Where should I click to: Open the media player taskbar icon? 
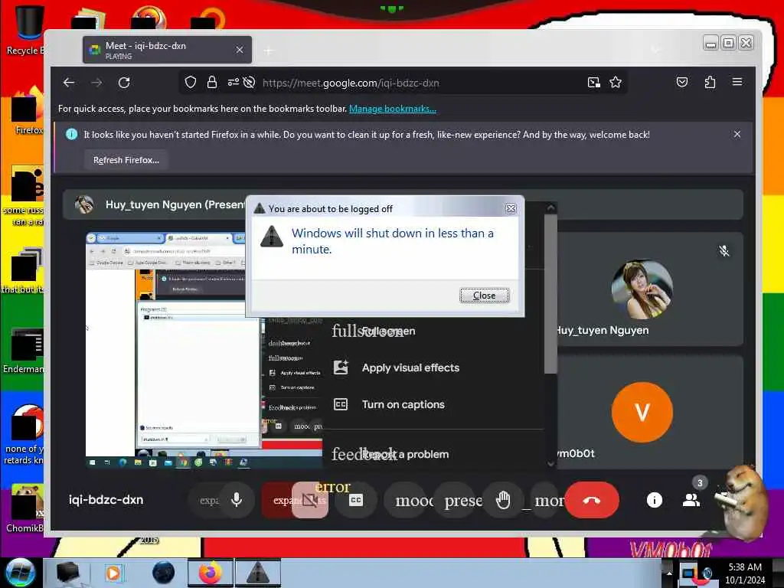(114, 573)
